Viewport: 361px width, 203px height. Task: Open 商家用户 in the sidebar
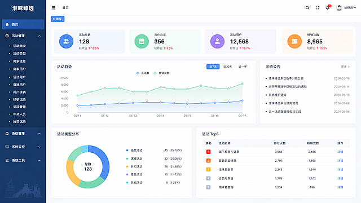pyautogui.click(x=20, y=69)
